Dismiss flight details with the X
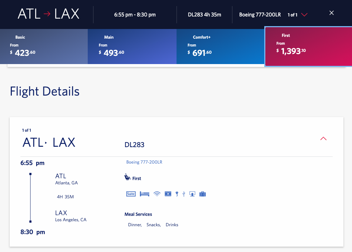 [331, 13]
